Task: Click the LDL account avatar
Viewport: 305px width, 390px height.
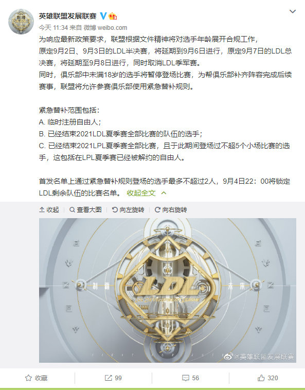Action: 21,22
